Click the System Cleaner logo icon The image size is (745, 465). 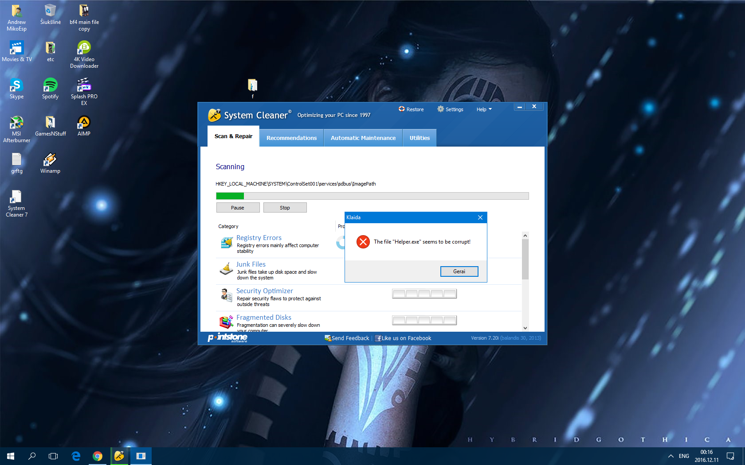point(215,115)
